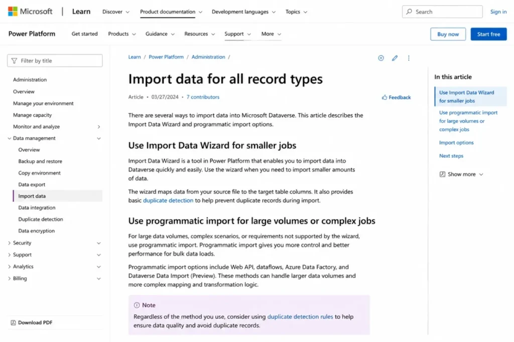Image resolution: width=514 pixels, height=342 pixels.
Task: Select Manage your environment
Action: tap(43, 103)
